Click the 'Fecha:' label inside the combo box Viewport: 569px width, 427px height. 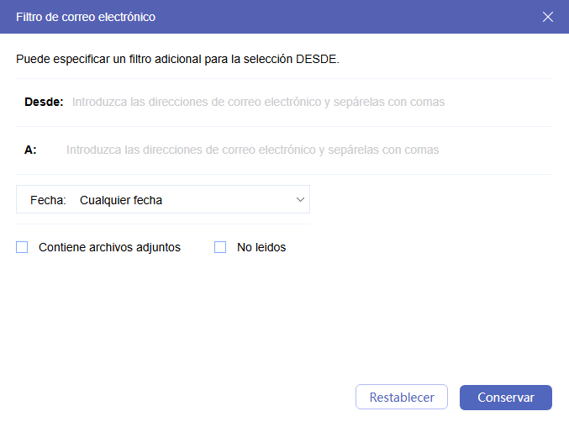(x=48, y=200)
